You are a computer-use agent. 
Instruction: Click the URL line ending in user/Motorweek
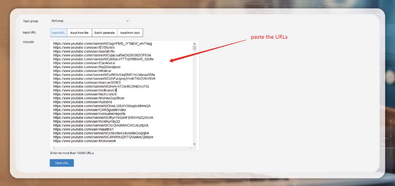point(84,141)
